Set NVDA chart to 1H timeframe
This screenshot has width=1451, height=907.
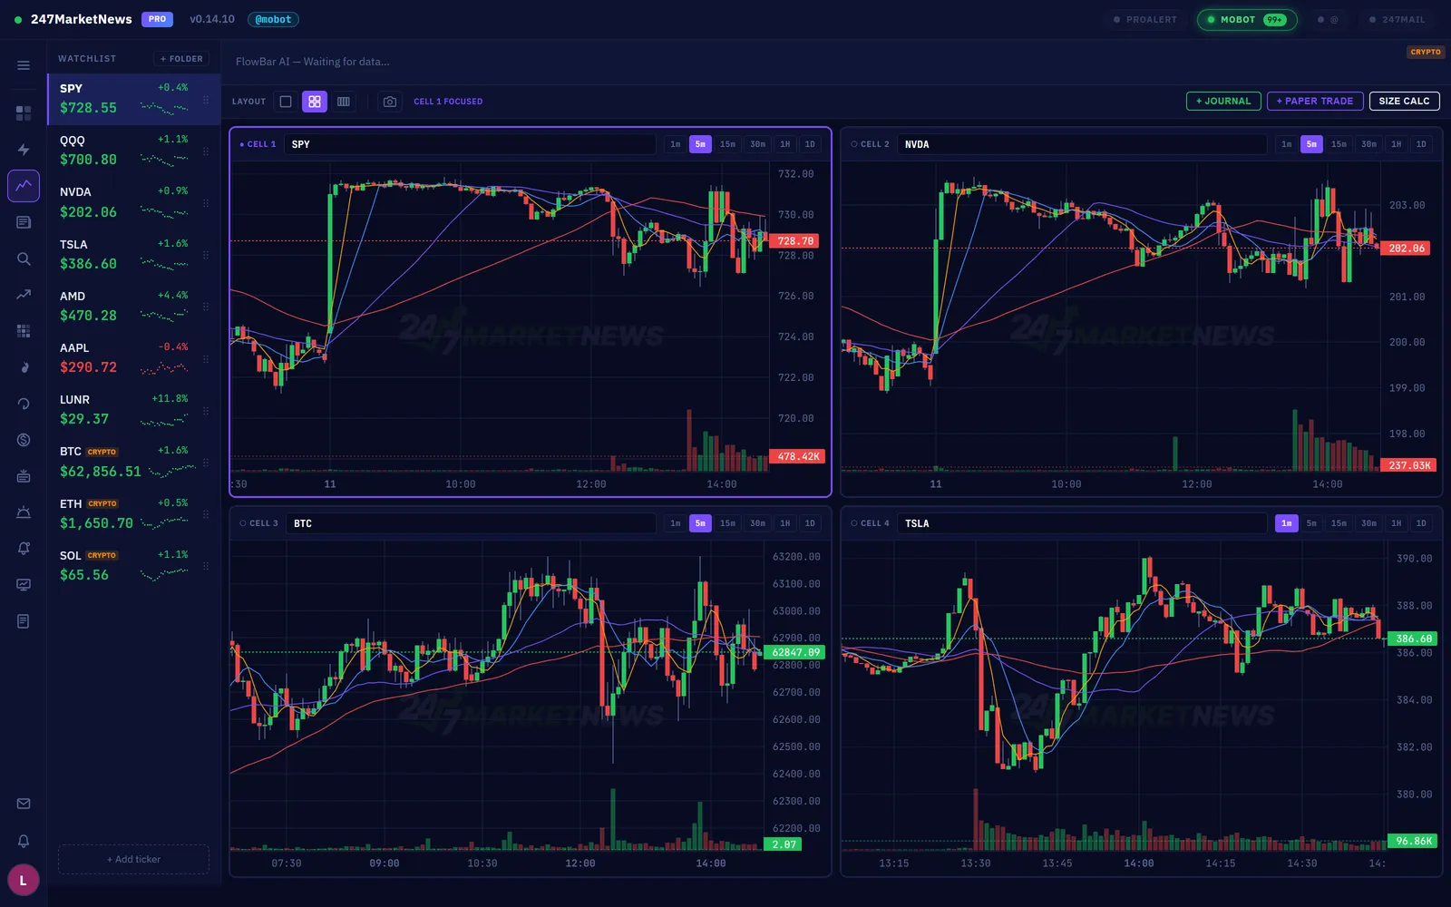[1397, 144]
